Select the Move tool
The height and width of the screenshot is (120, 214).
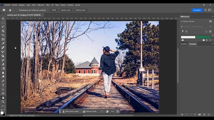[3, 18]
